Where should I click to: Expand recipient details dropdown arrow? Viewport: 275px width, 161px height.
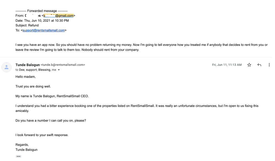point(59,70)
